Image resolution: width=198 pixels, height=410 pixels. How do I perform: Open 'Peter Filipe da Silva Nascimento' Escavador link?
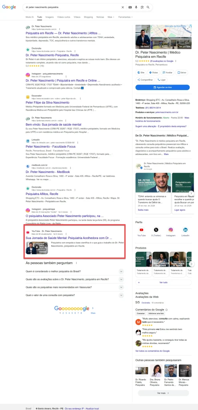(48, 102)
